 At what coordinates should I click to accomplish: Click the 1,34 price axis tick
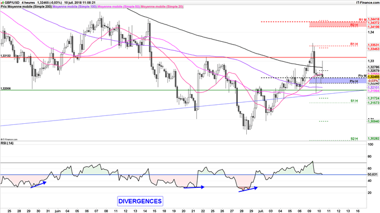click(371, 32)
